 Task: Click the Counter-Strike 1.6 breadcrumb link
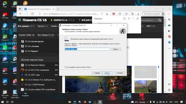pos(26,35)
